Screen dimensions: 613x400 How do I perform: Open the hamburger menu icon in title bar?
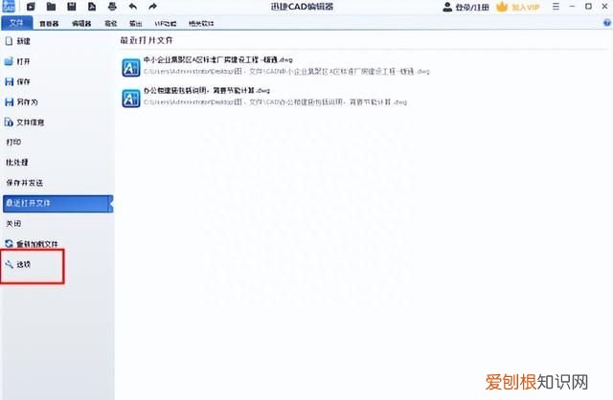(x=556, y=7)
